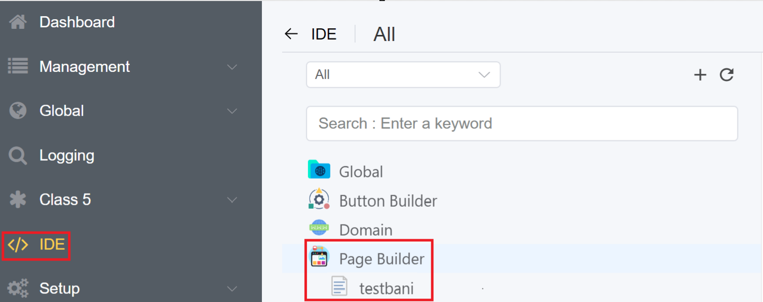Click the back arrow beside IDE
The width and height of the screenshot is (763, 302).
(291, 34)
